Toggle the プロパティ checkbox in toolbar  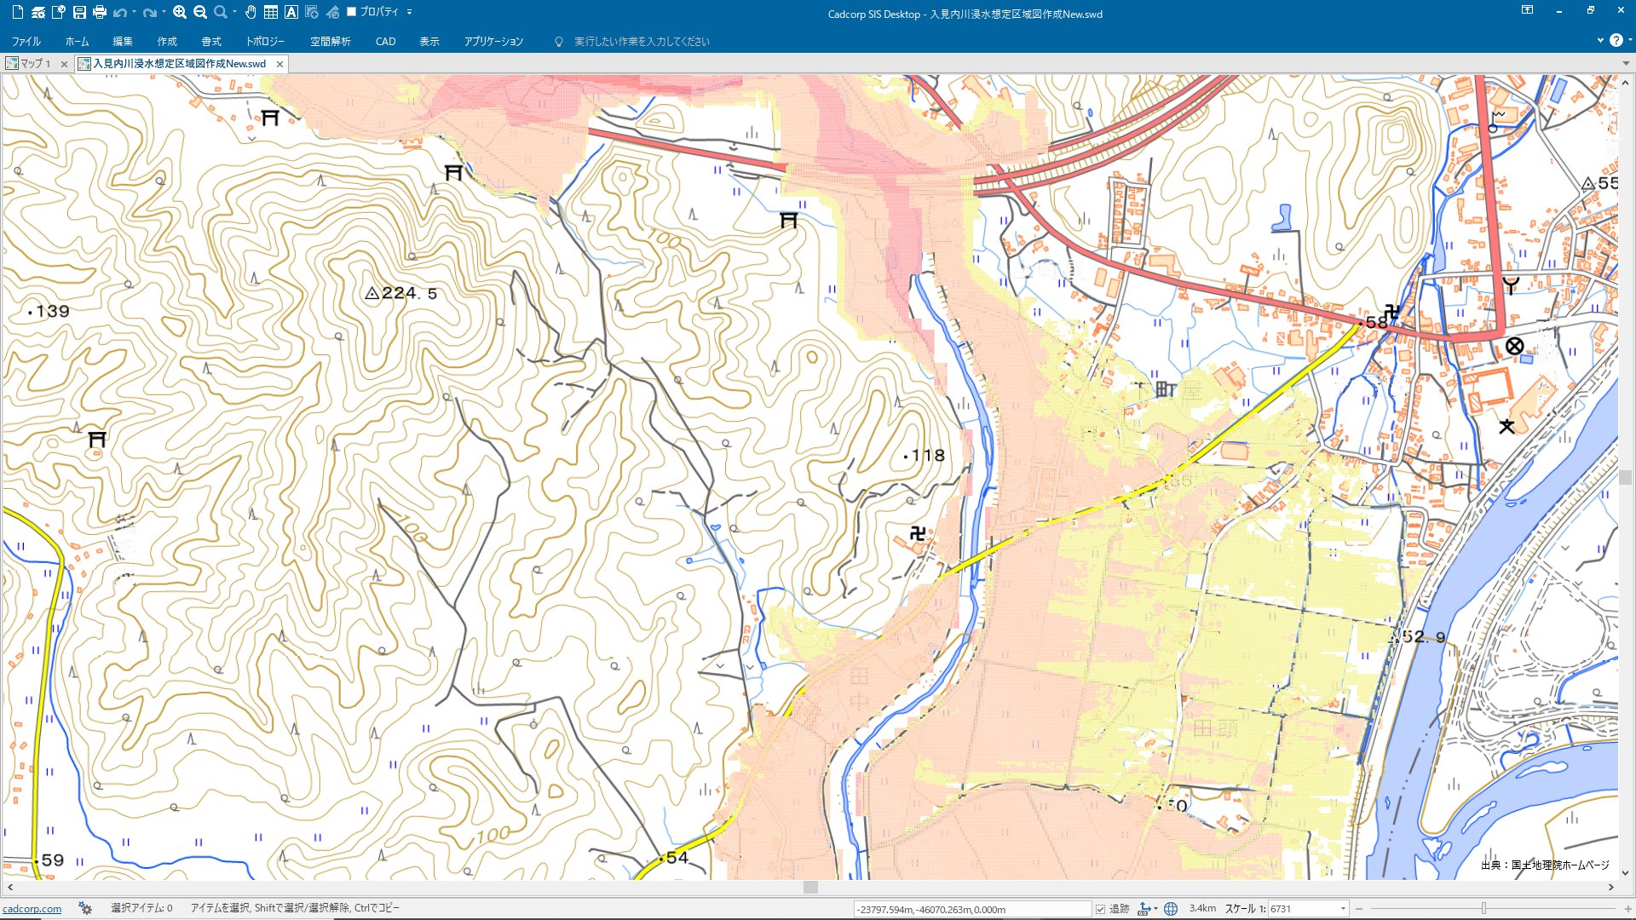coord(351,12)
